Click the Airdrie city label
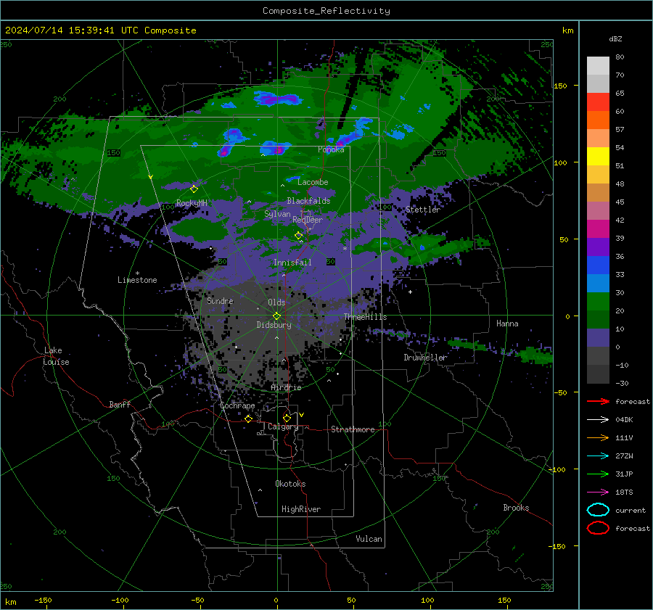Screen dimensions: 653x610 click(286, 387)
